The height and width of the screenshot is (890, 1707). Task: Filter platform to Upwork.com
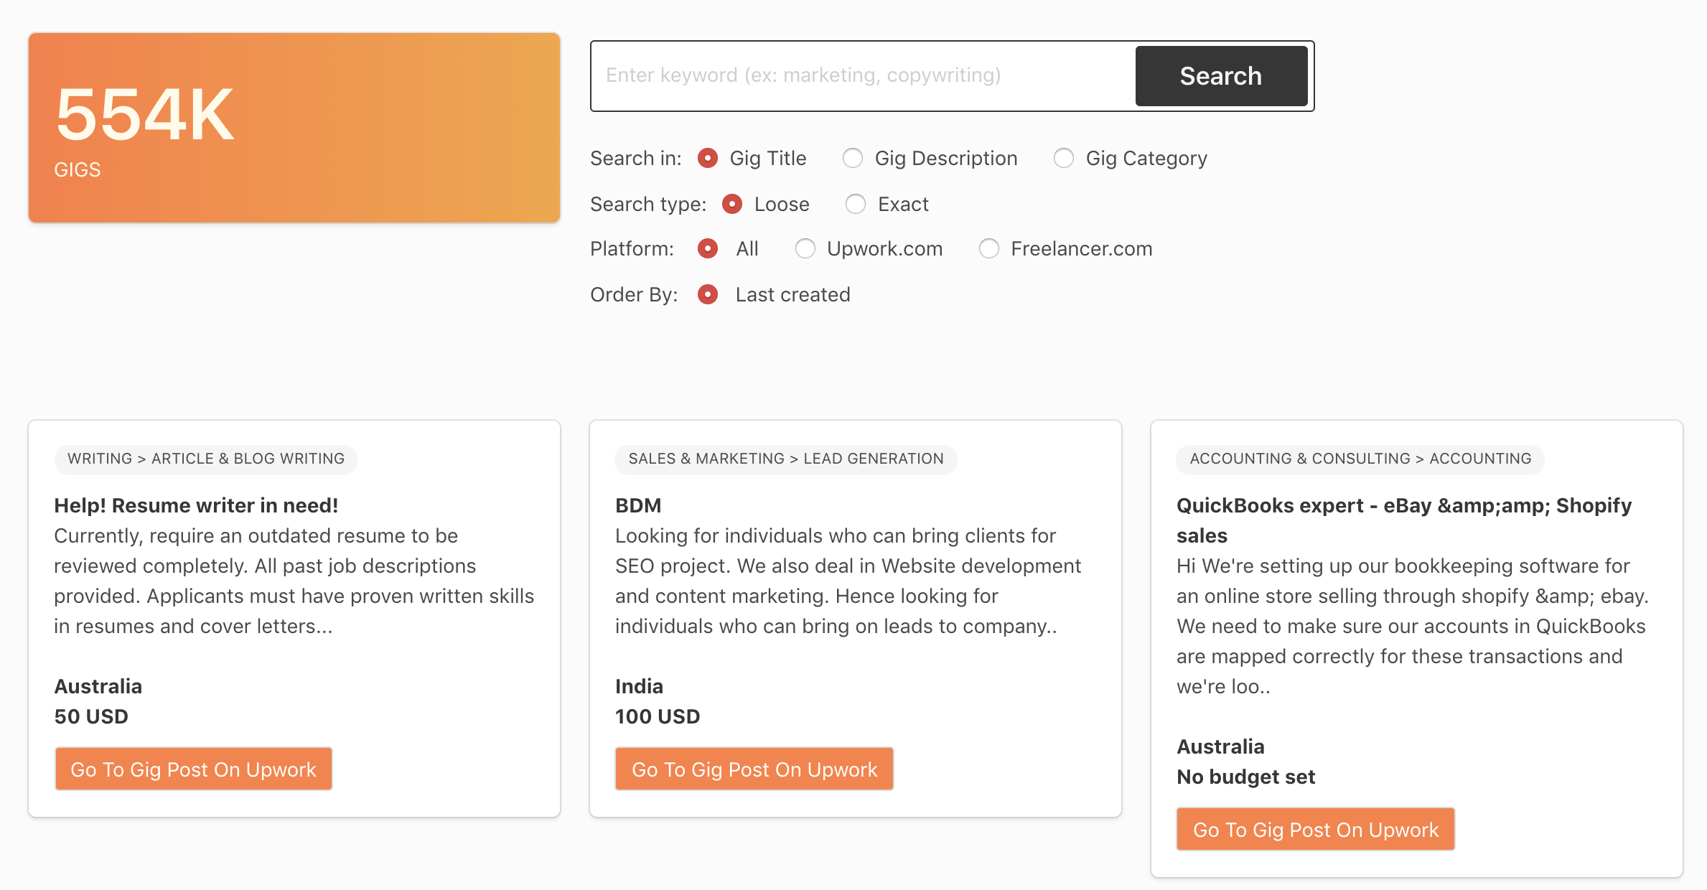point(805,249)
